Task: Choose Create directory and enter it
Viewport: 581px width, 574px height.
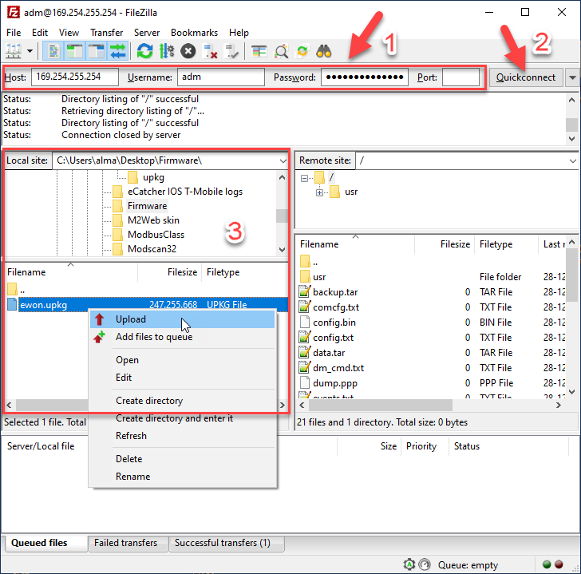Action: pos(182,418)
